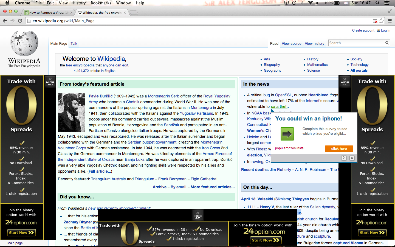The width and height of the screenshot is (395, 247).
Task: Go forward with the browser forward arrow
Action: pos(12,21)
